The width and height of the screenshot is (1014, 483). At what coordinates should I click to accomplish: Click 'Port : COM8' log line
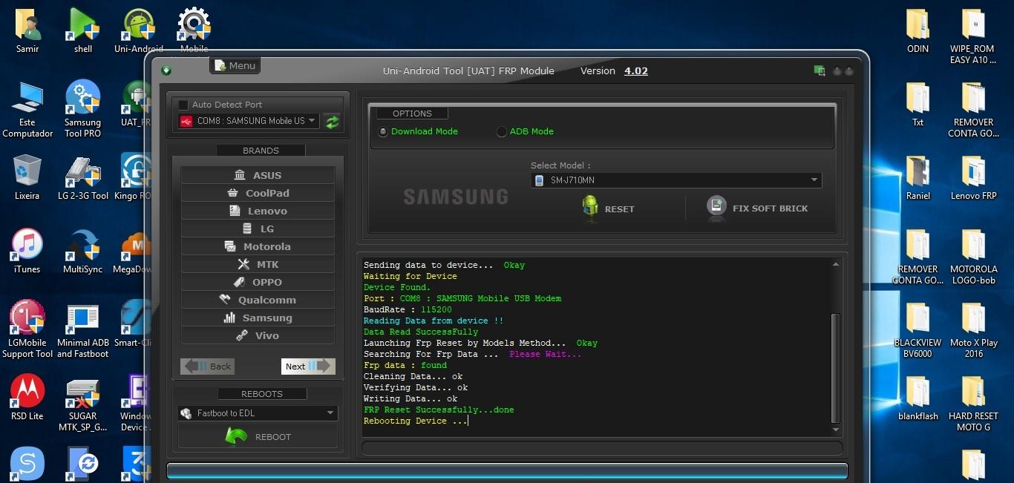coord(462,298)
